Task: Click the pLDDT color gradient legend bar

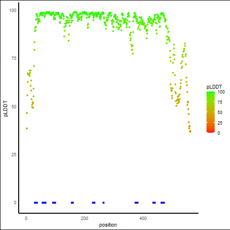Action: point(210,112)
